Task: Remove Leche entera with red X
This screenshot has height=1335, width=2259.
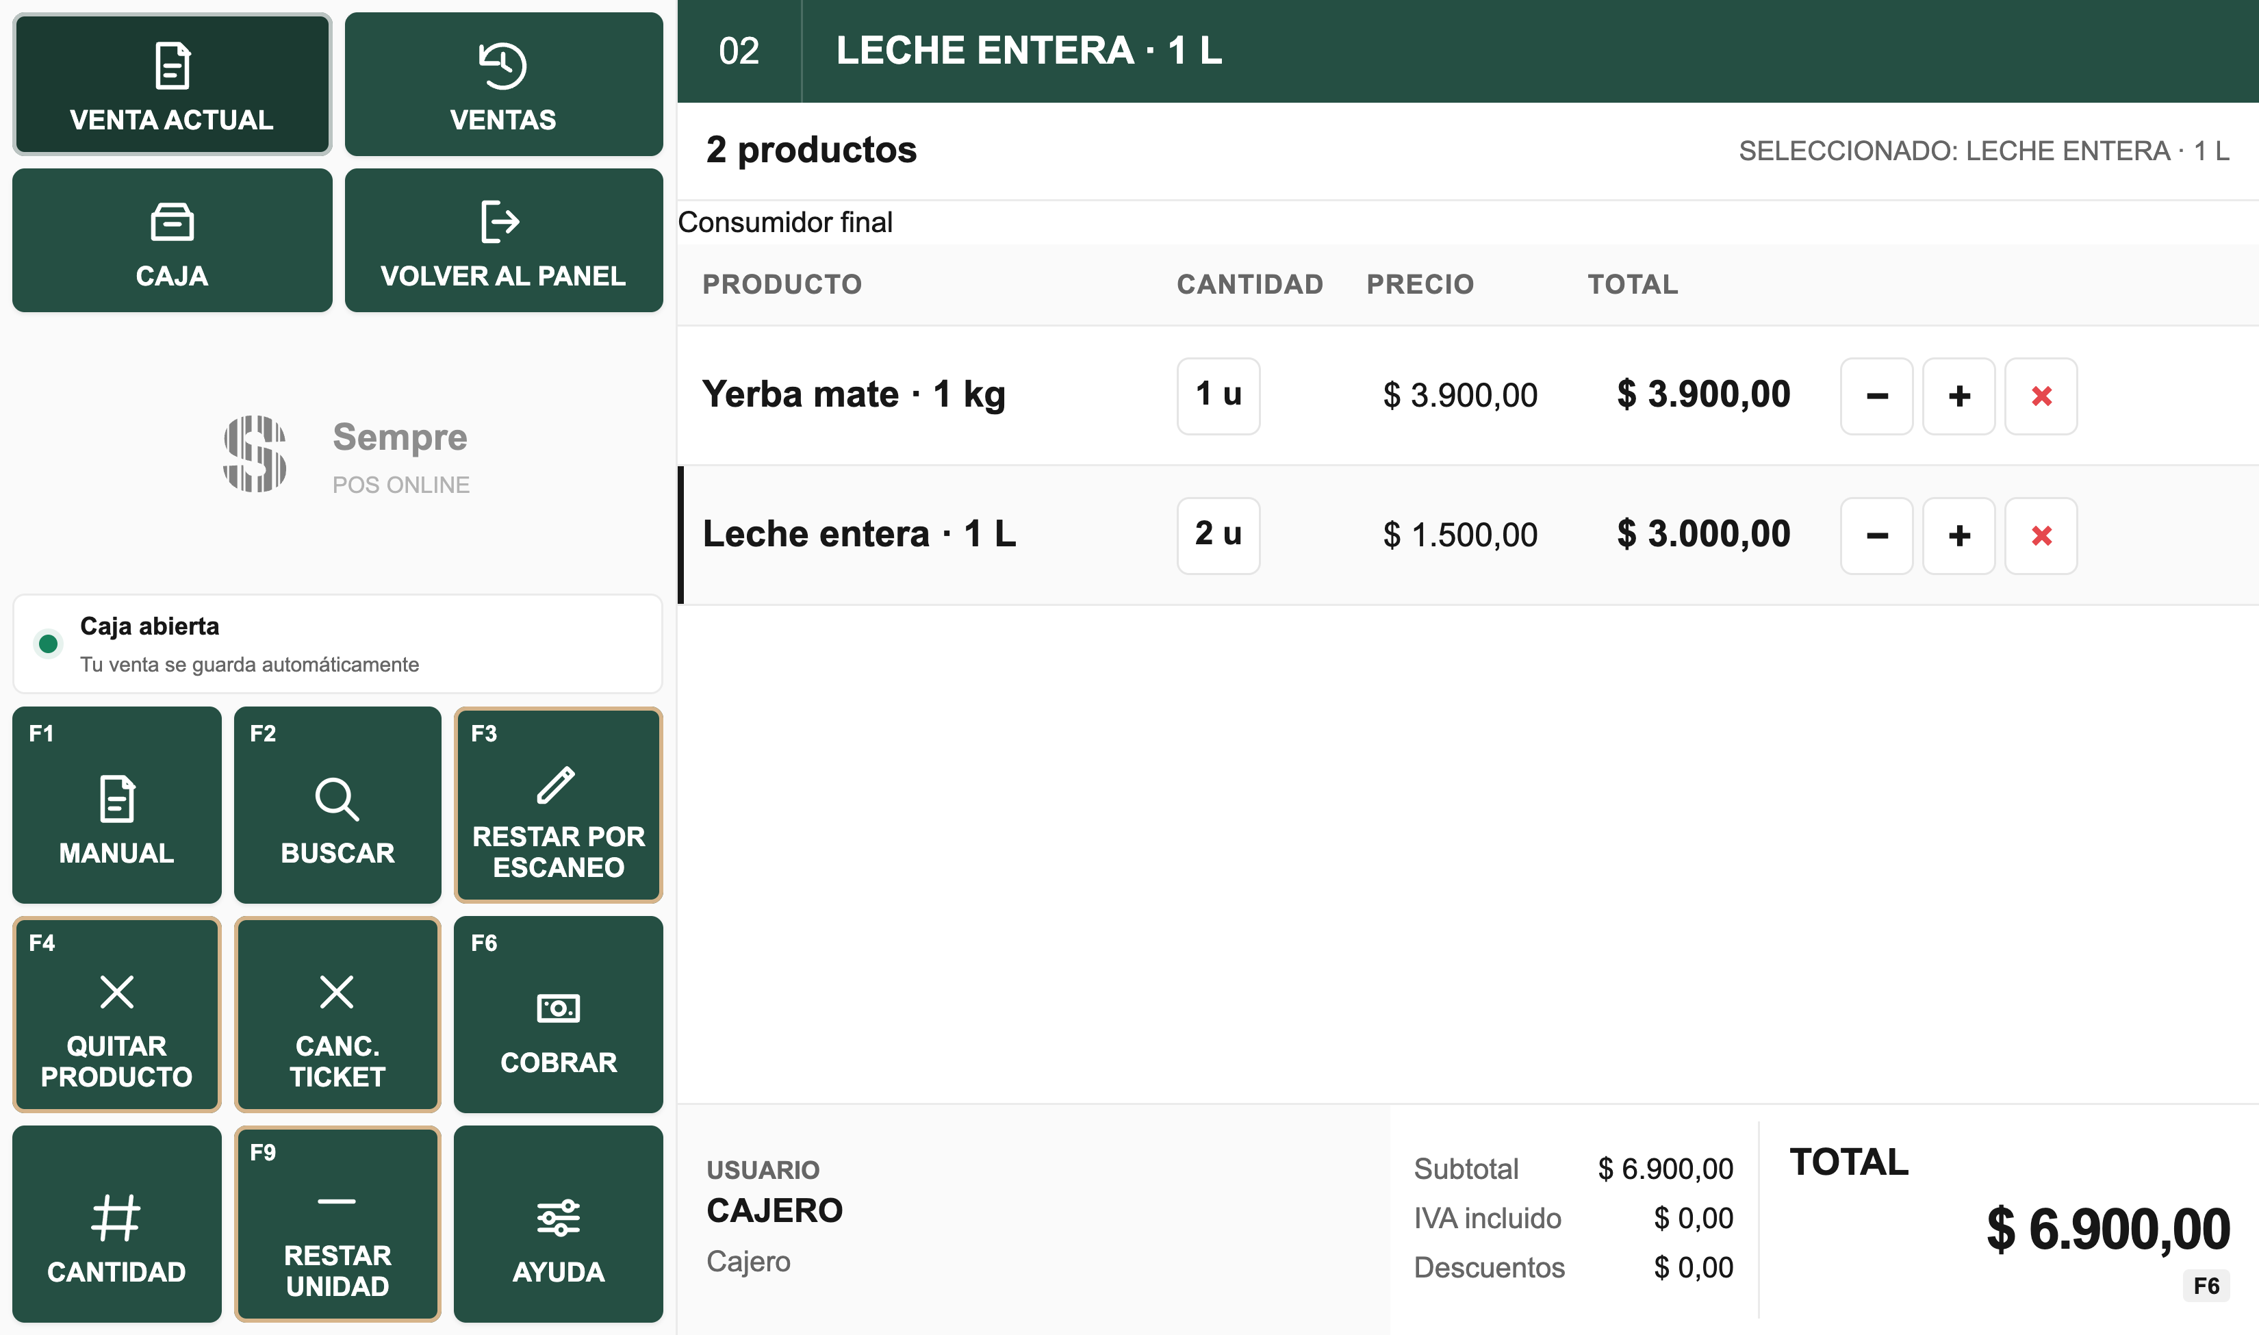Action: point(2041,535)
